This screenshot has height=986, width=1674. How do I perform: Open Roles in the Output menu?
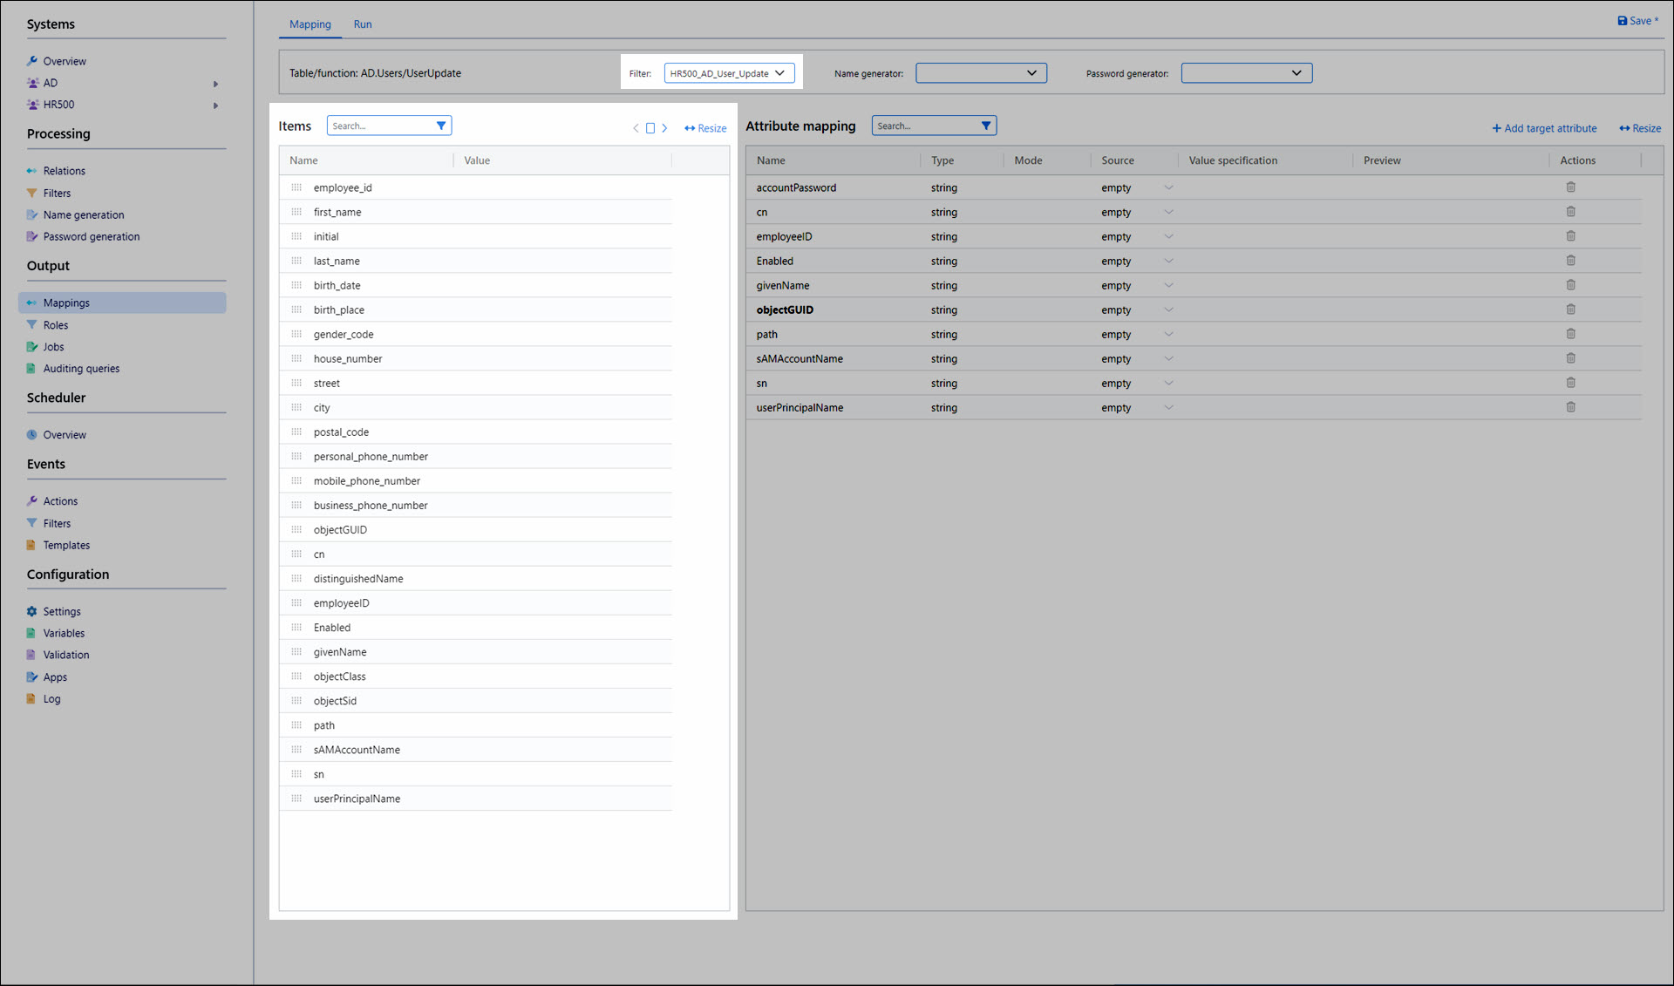point(56,325)
